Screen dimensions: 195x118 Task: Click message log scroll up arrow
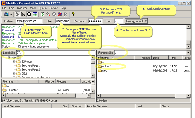click(188, 27)
